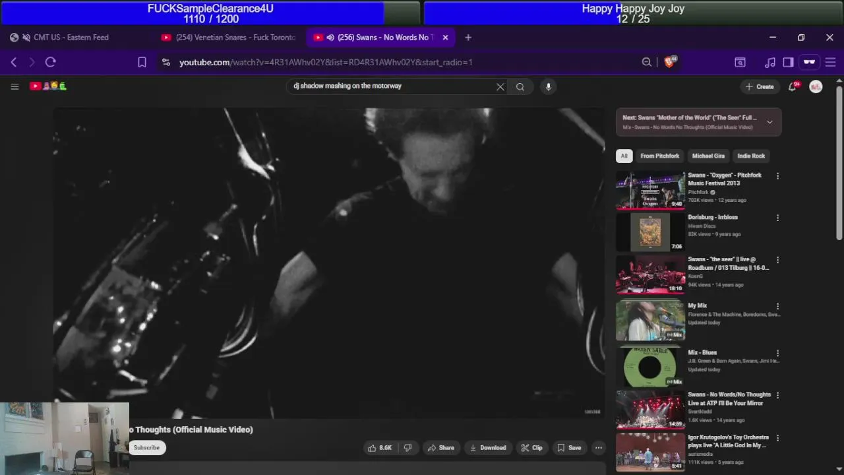The image size is (844, 475).
Task: Open options for Dorisburg - Irrbloss video
Action: pyautogui.click(x=778, y=218)
